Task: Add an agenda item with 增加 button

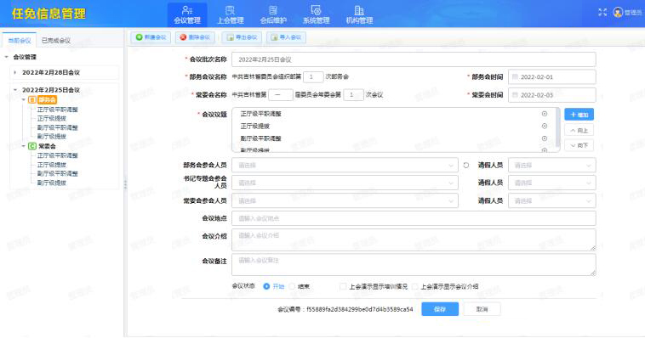Action: point(579,115)
